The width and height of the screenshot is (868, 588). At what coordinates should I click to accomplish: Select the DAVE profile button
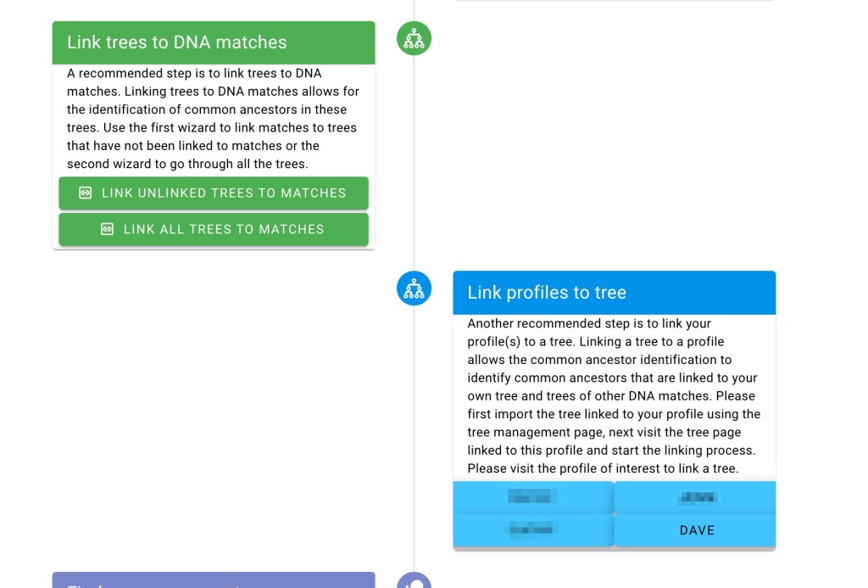[697, 530]
